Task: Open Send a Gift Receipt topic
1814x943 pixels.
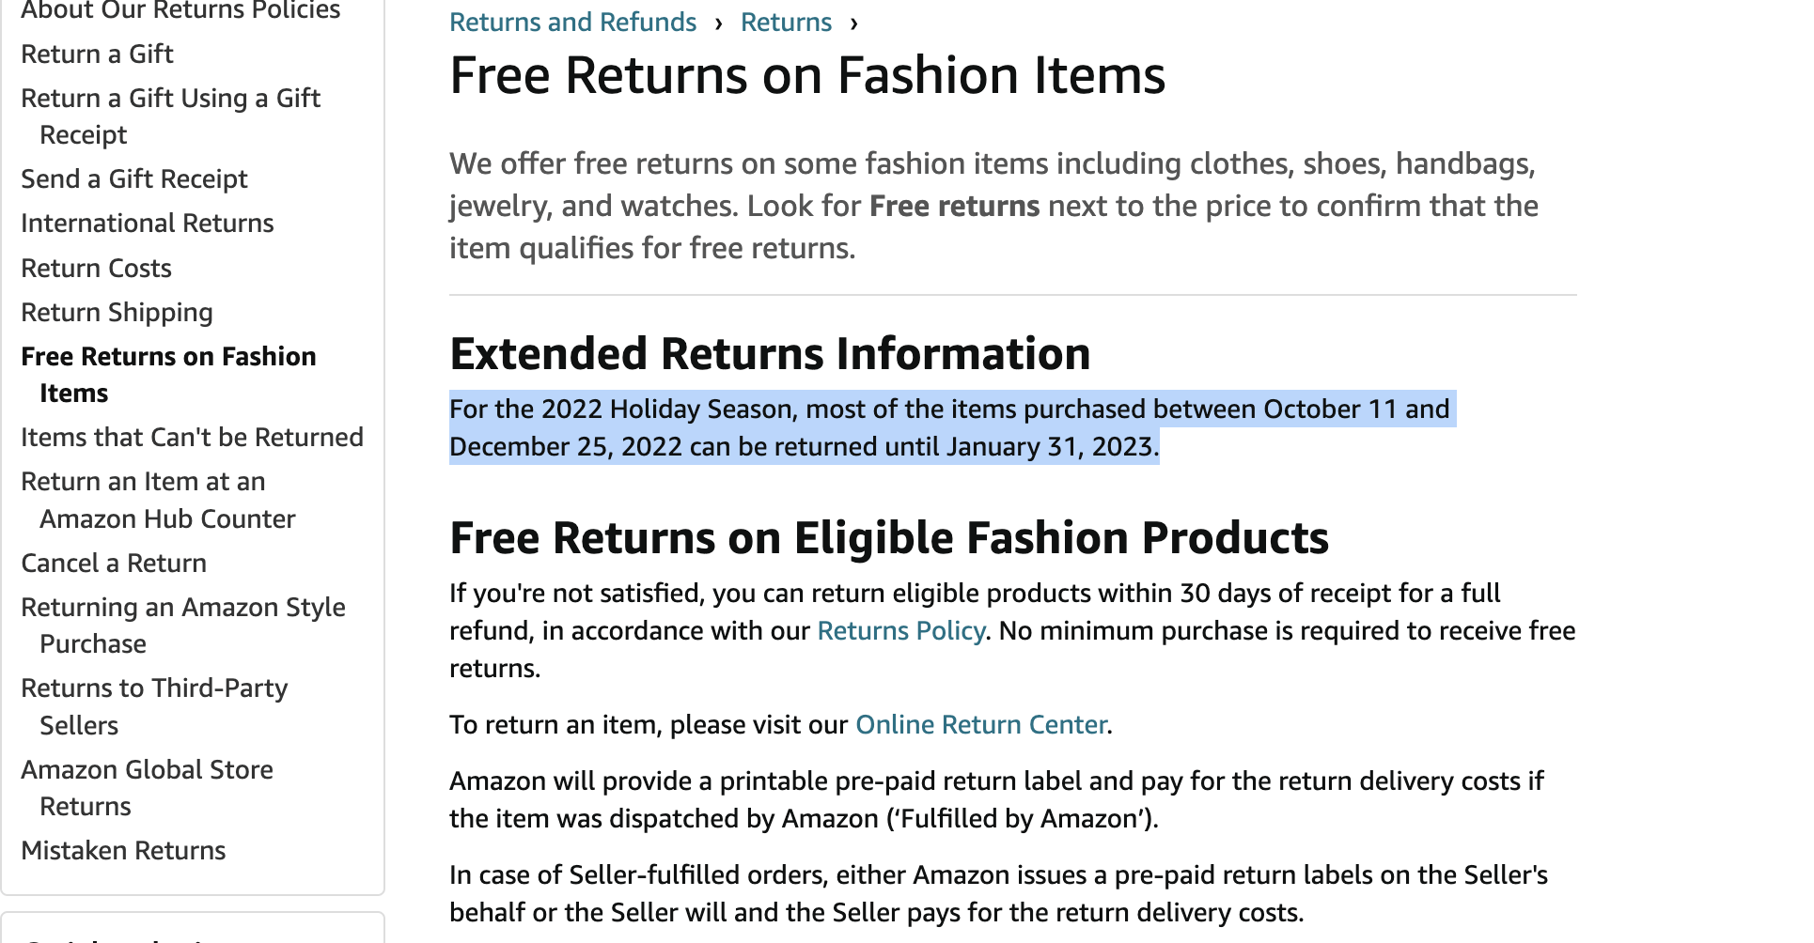Action: pyautogui.click(x=134, y=178)
